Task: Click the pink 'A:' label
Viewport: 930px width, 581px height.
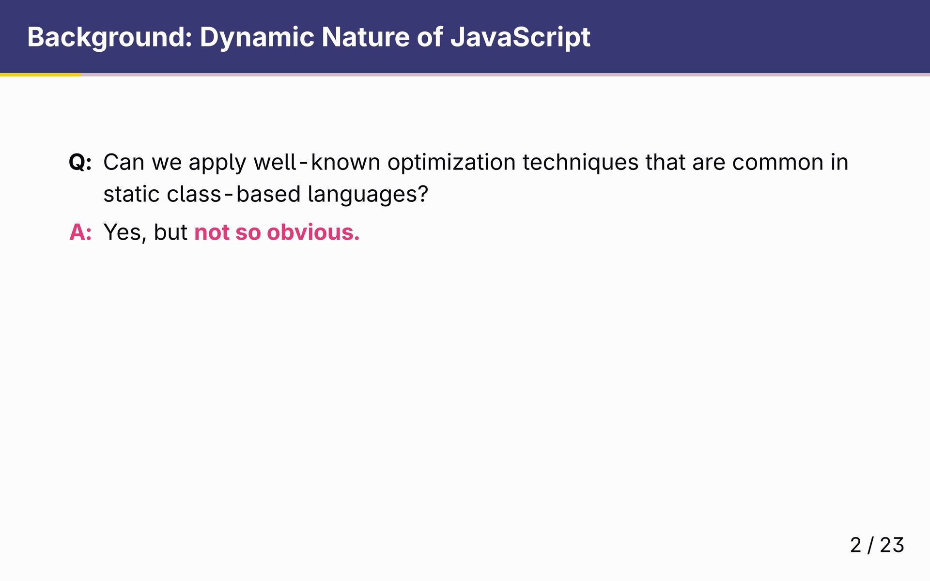Action: pos(80,232)
